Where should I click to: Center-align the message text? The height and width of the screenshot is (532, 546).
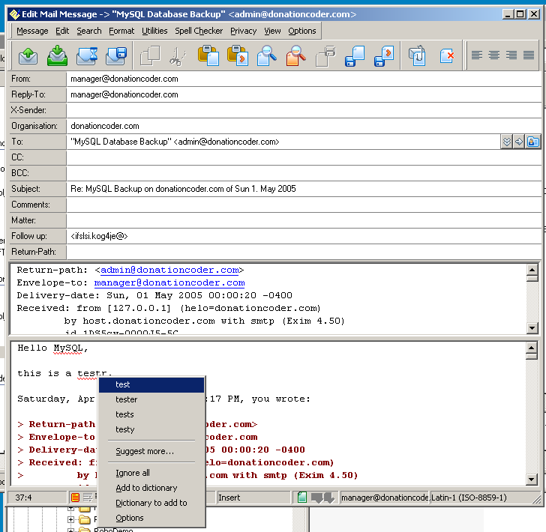pyautogui.click(x=493, y=55)
